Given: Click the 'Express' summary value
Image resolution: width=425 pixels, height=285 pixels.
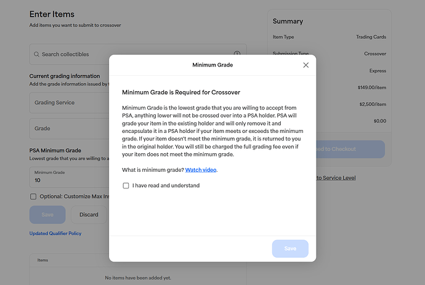Looking at the screenshot, I should [378, 71].
